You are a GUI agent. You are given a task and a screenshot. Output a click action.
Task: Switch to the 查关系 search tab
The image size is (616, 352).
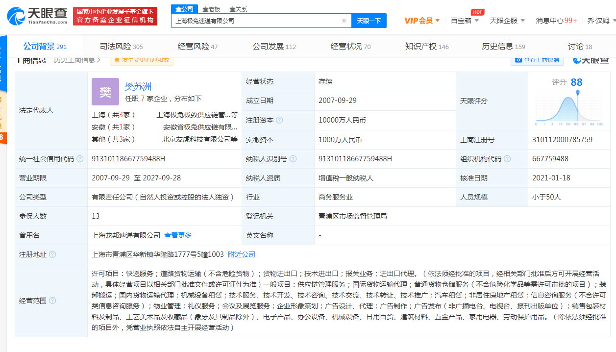click(x=238, y=9)
